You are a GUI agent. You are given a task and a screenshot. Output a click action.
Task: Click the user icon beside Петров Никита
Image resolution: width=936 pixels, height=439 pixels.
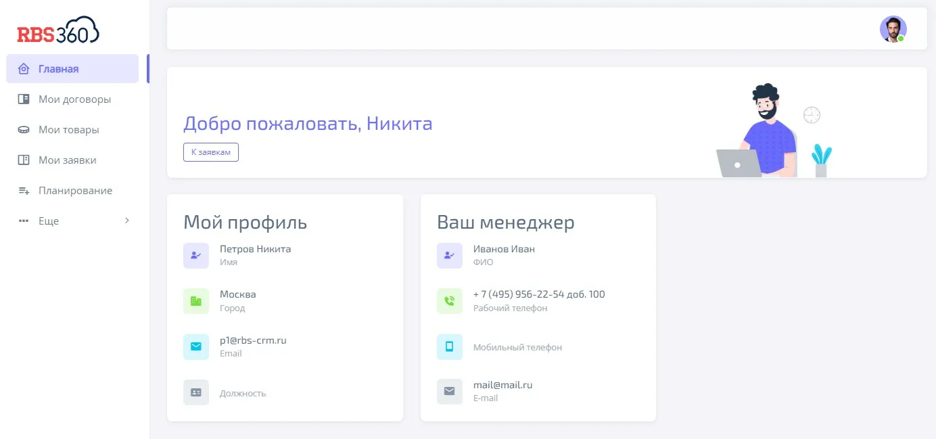point(196,256)
